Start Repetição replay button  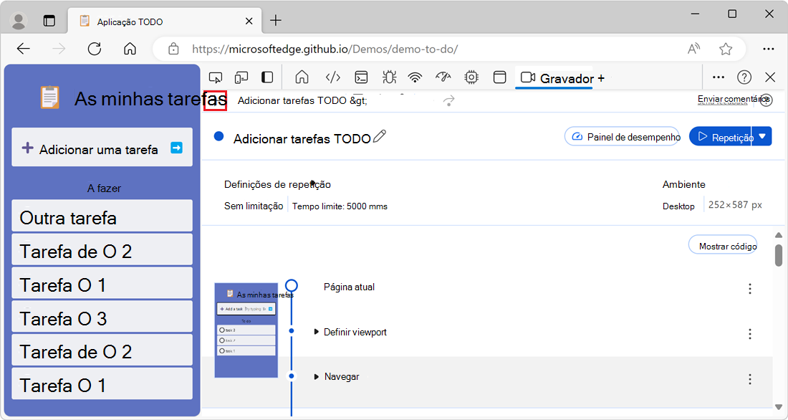(721, 137)
